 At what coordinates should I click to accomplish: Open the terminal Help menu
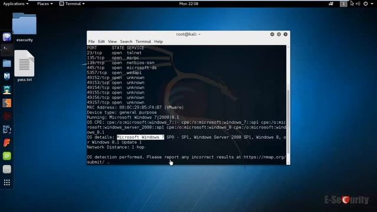158,41
